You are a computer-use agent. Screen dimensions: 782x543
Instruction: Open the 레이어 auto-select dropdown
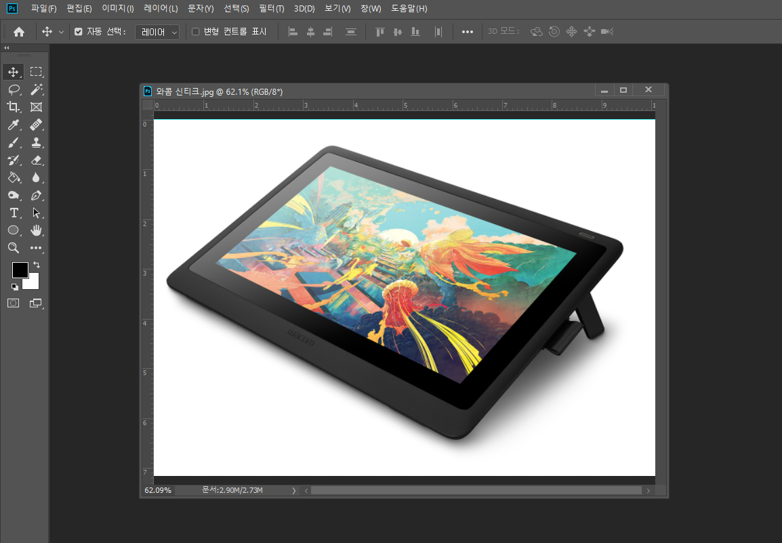point(157,32)
